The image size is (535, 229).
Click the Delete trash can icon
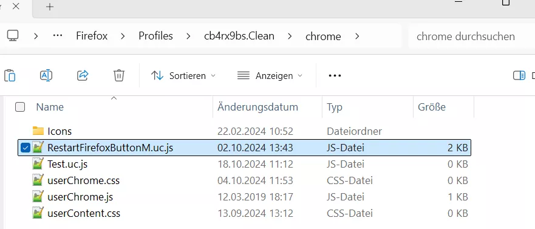(119, 75)
